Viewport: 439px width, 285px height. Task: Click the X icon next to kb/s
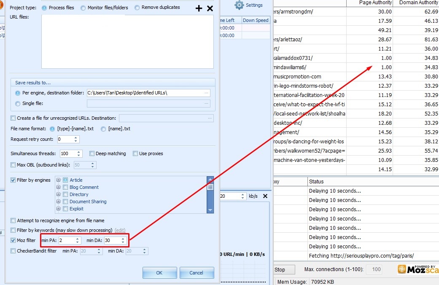(x=265, y=196)
